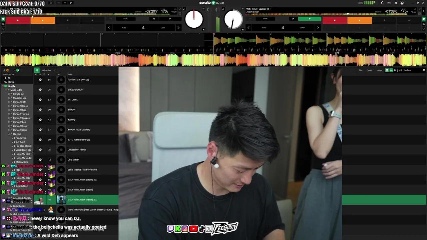The height and width of the screenshot is (240, 427).
Task: Collapse the Spotify tree node
Action: [x=3, y=86]
